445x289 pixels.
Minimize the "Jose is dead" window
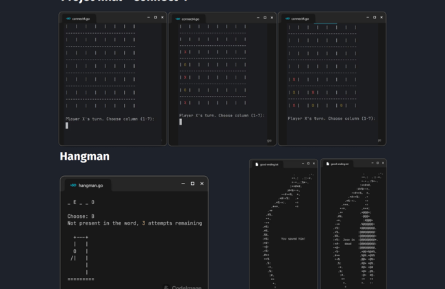[x=372, y=163]
